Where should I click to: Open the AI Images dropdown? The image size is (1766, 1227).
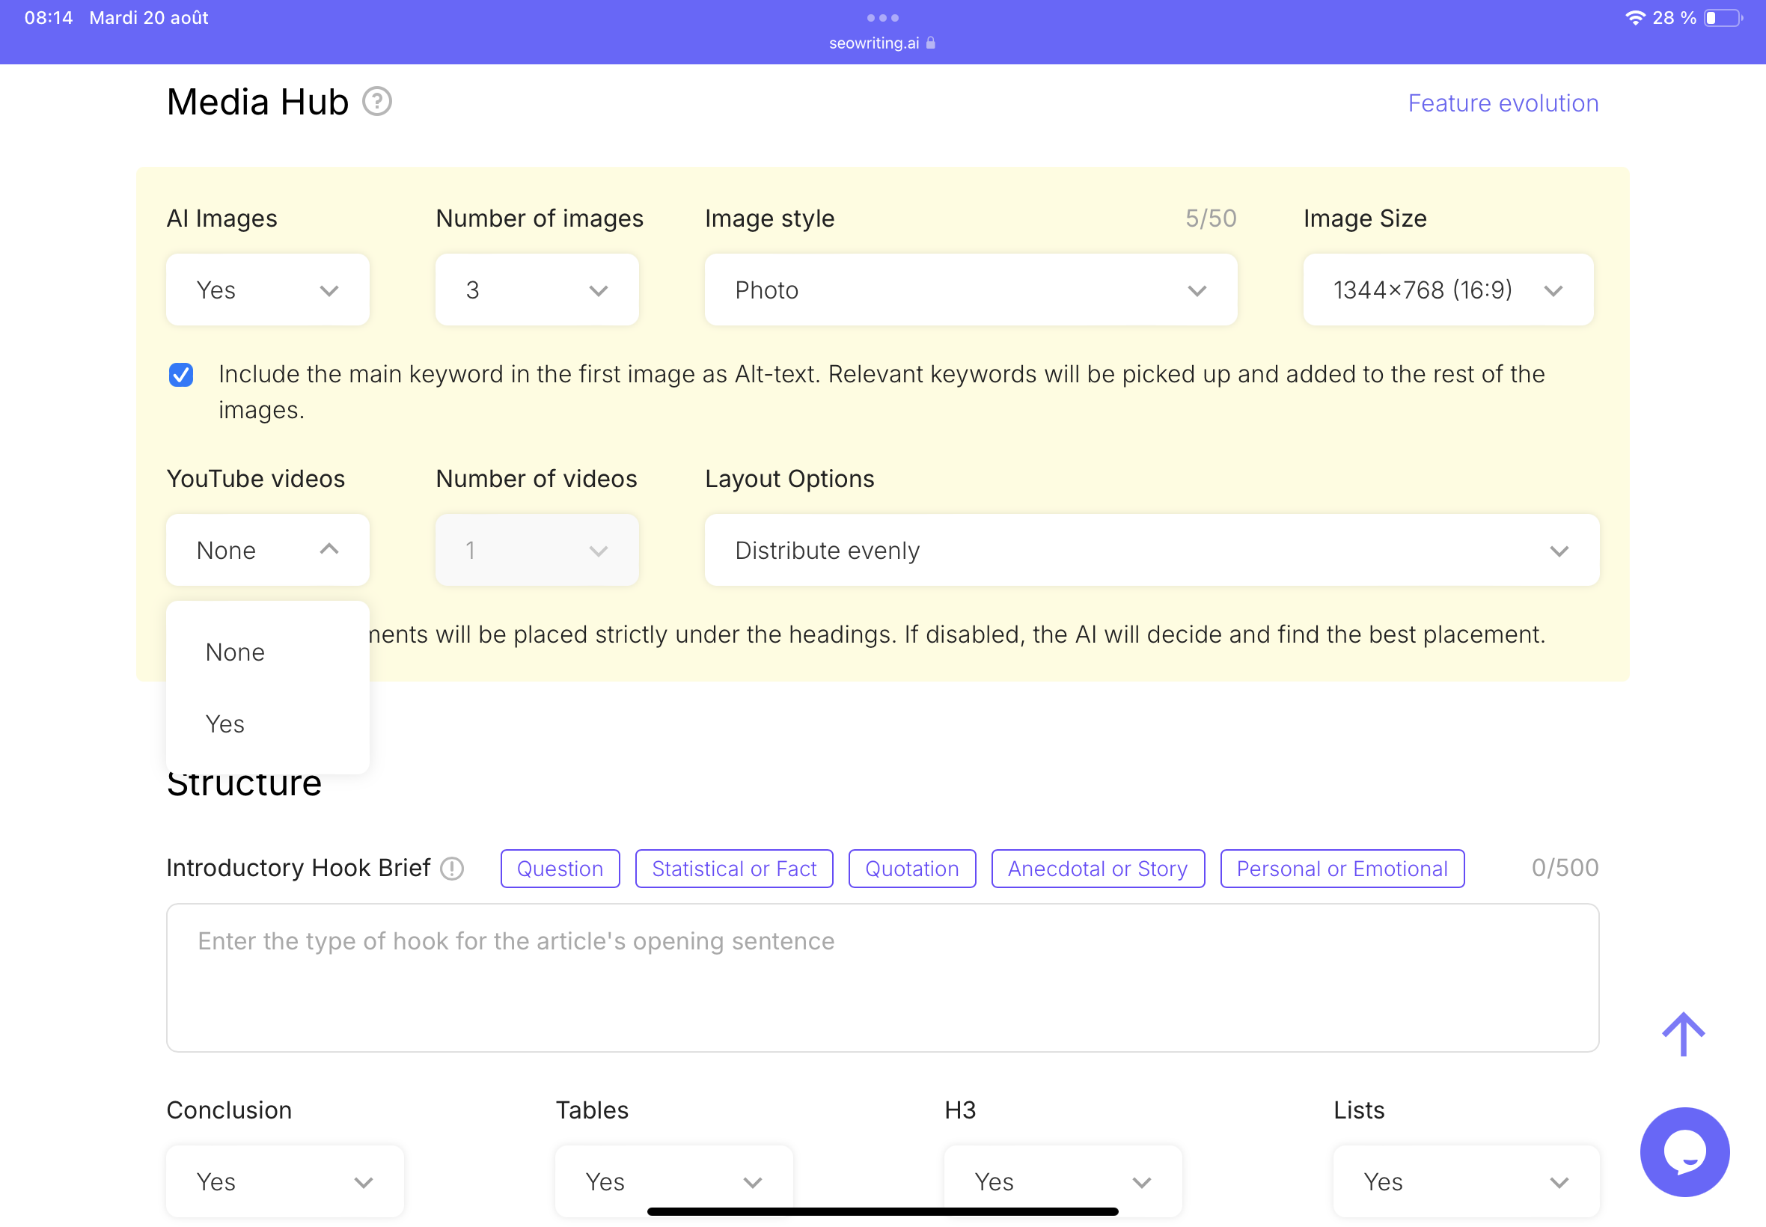[269, 290]
